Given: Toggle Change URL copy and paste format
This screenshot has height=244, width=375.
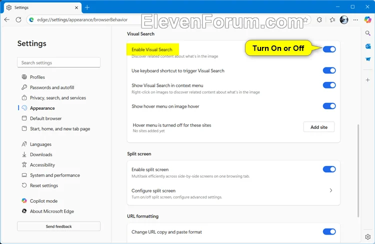Looking at the screenshot, I should [329, 232].
